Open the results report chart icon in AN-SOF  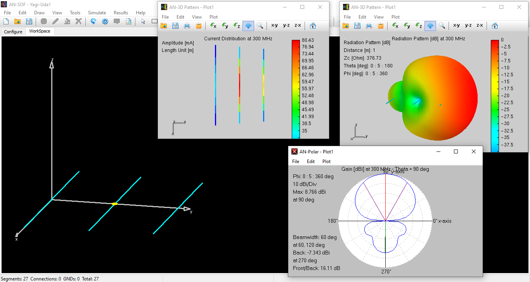[128, 21]
